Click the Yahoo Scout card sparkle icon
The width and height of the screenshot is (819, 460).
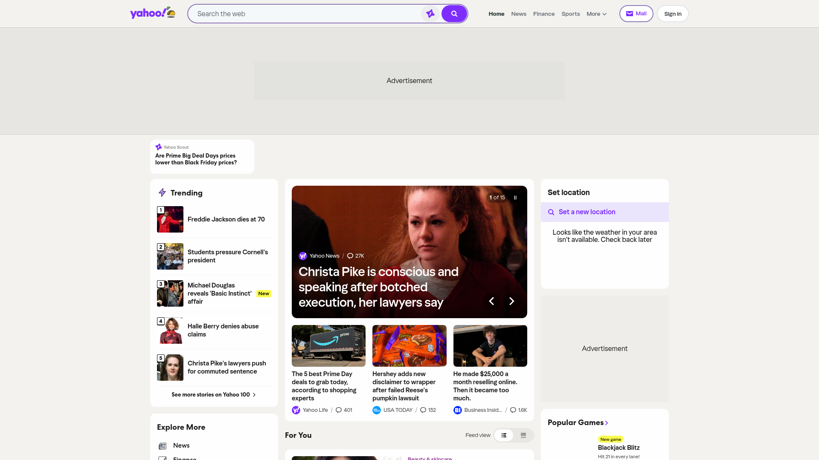coord(158,147)
